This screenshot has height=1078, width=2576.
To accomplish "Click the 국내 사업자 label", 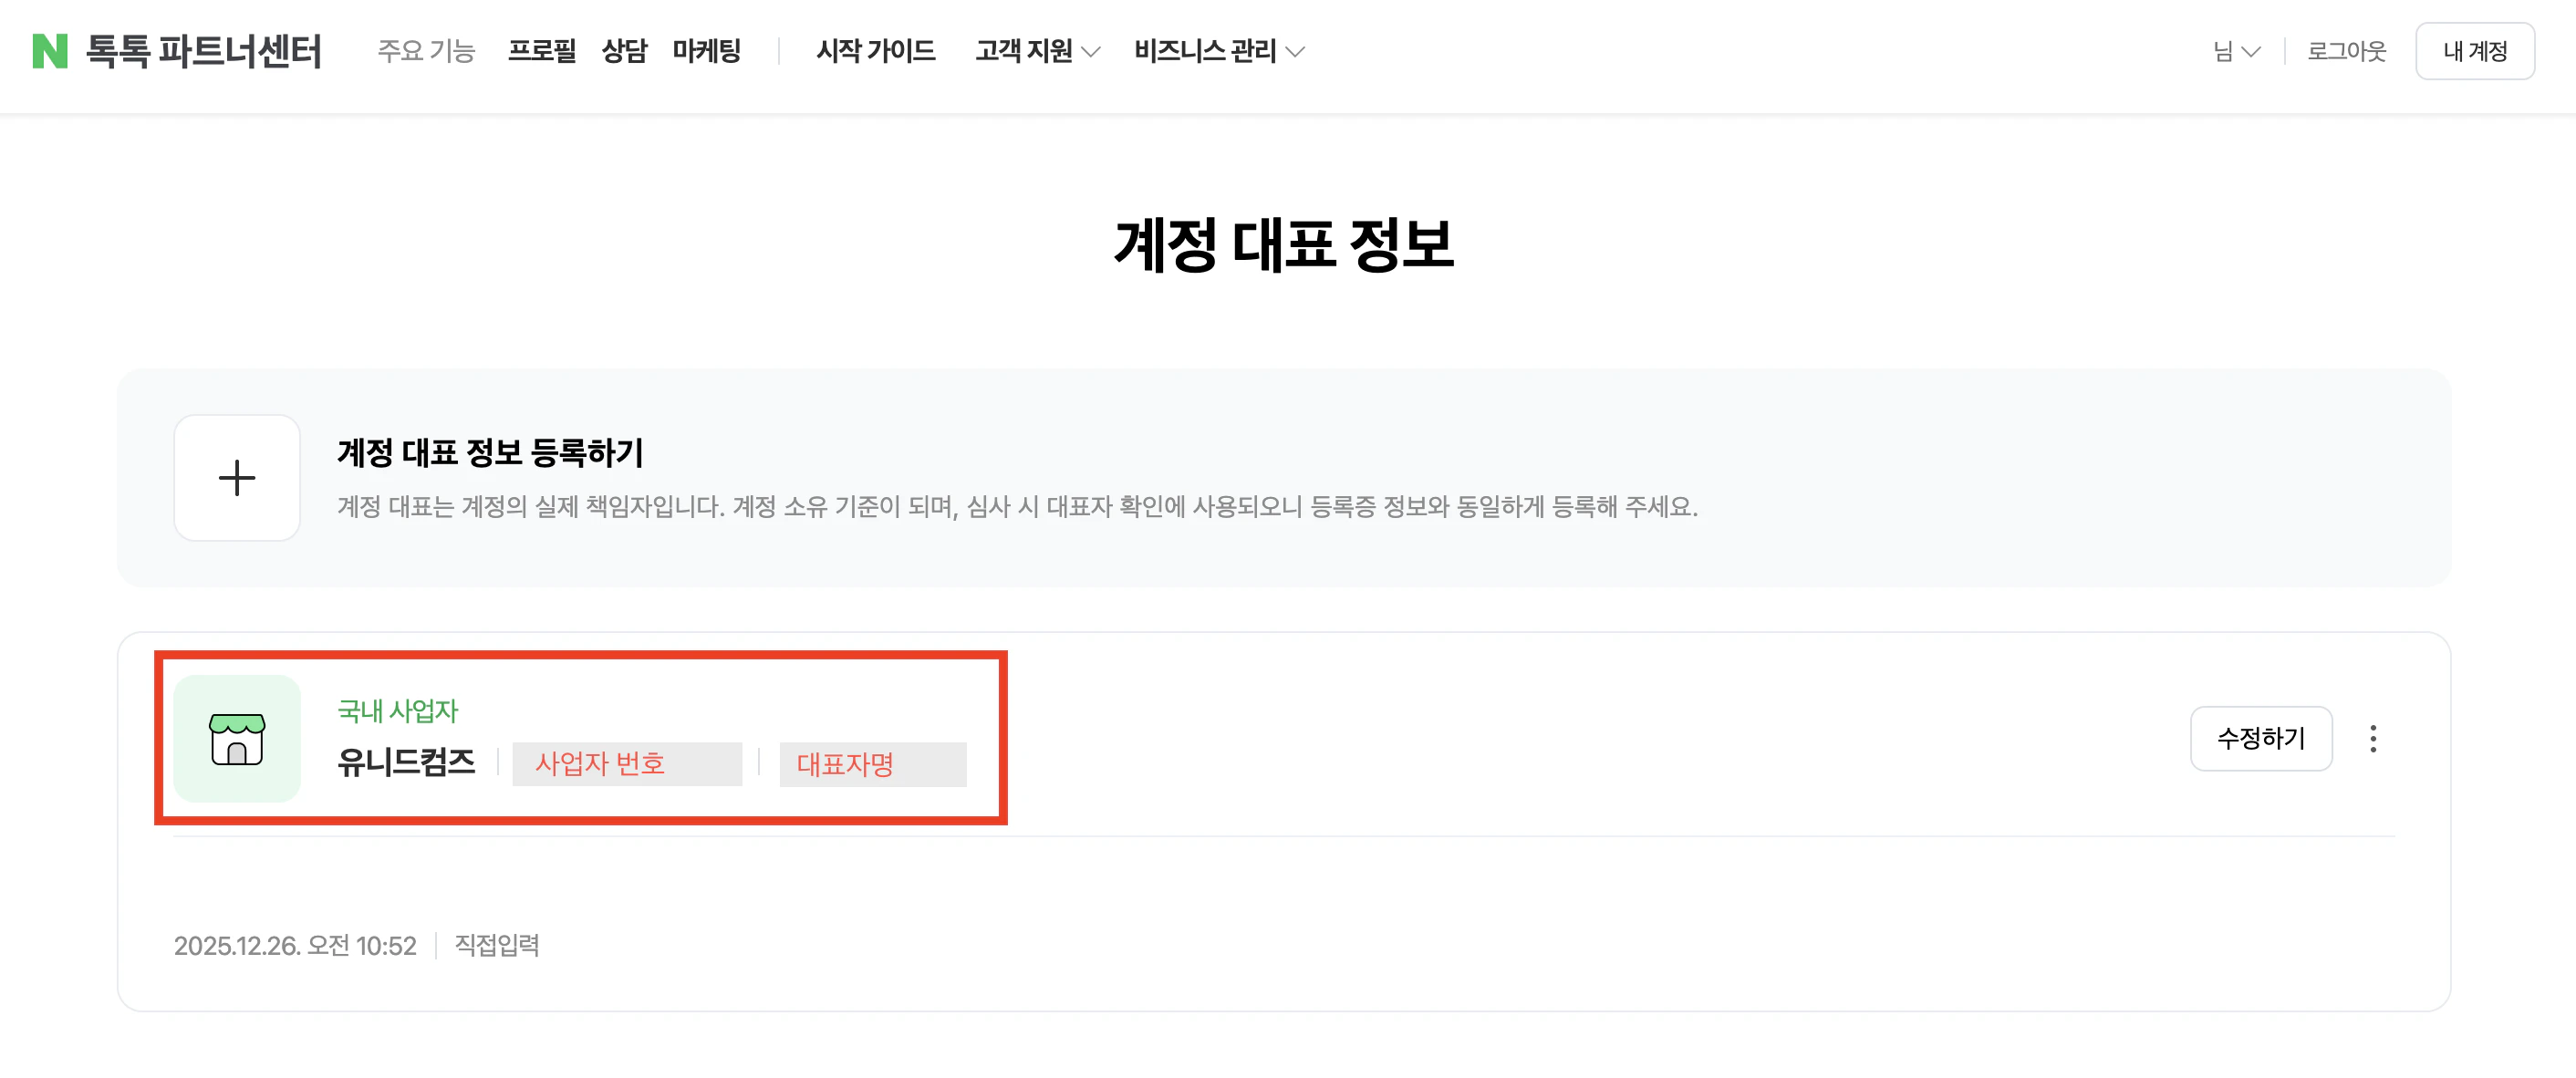I will (x=398, y=711).
